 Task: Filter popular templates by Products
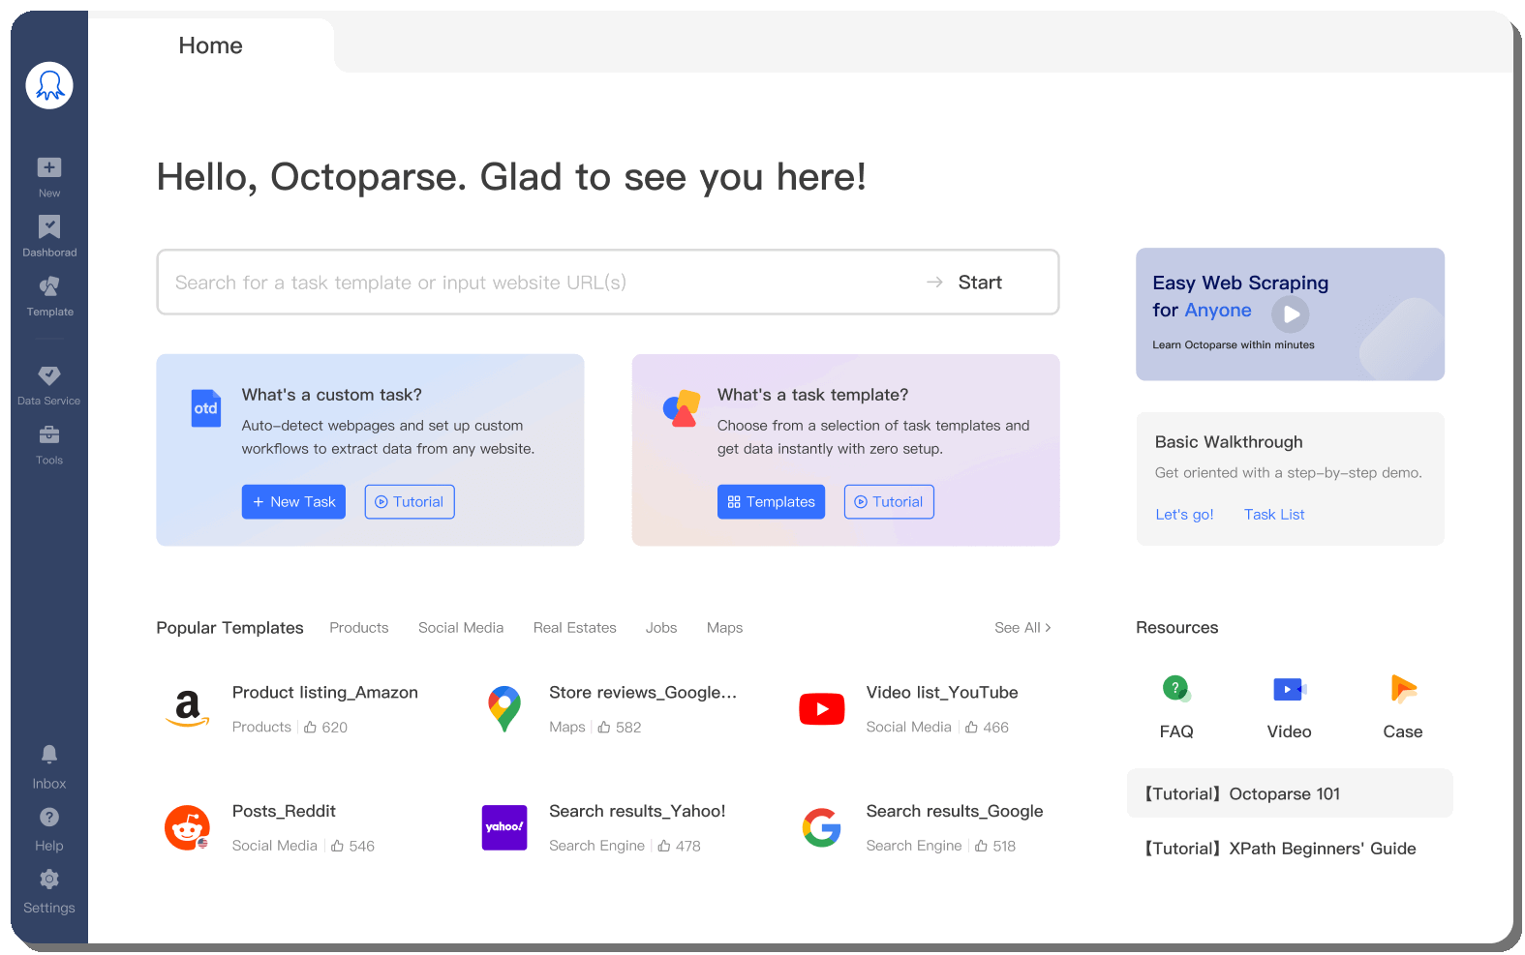click(x=359, y=628)
